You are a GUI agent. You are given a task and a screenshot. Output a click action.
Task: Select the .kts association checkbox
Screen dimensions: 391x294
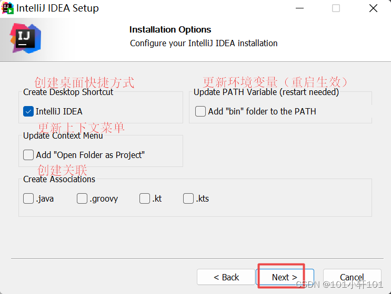pos(188,198)
